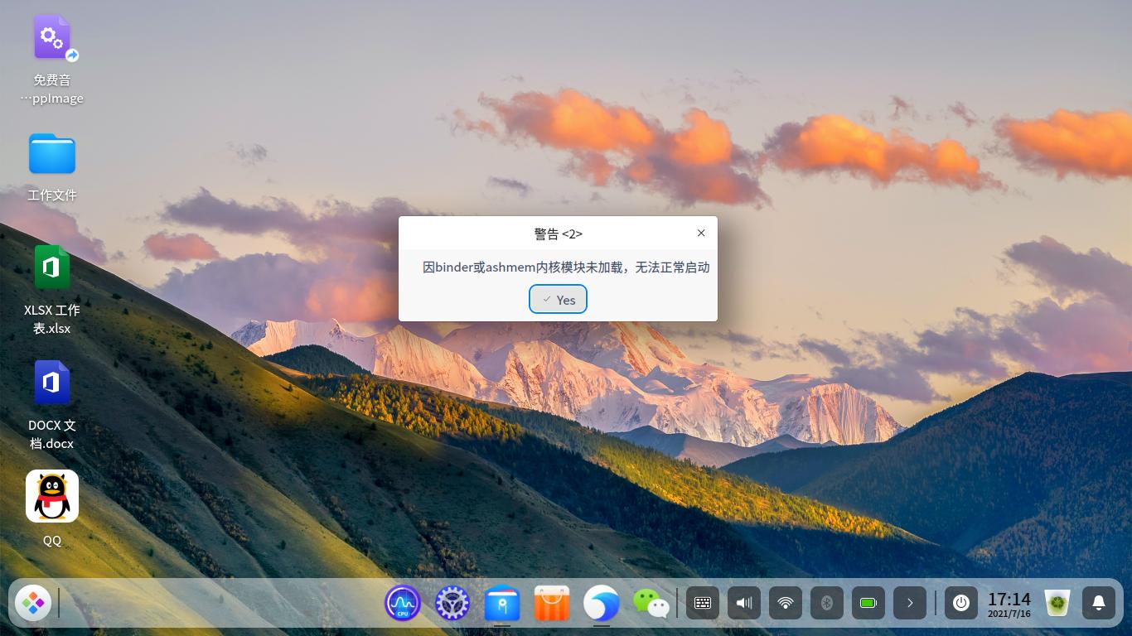Viewport: 1132px width, 636px height.
Task: Open Control Center gear icon in dock
Action: point(452,603)
